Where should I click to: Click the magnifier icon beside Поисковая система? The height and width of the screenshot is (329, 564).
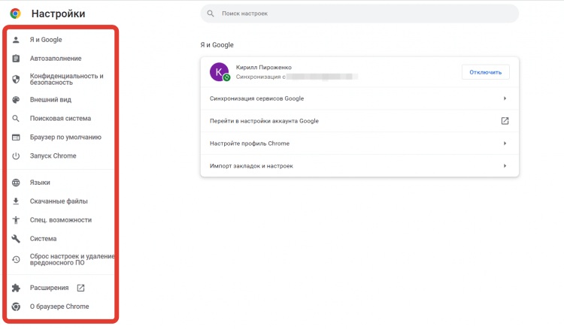pyautogui.click(x=16, y=119)
